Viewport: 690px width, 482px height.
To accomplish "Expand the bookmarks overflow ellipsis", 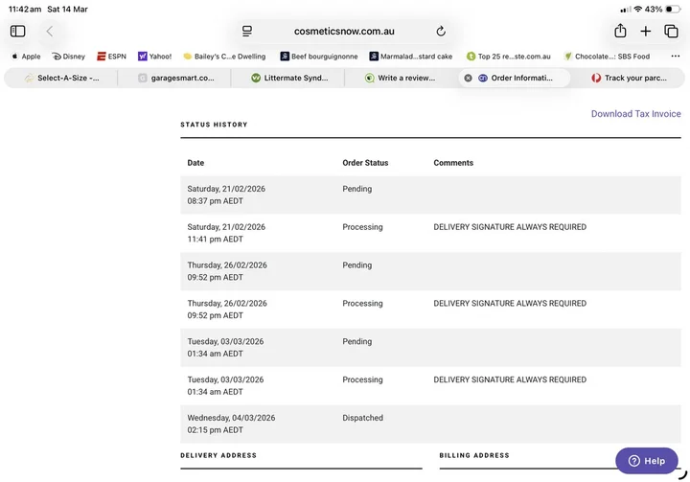I will (675, 57).
